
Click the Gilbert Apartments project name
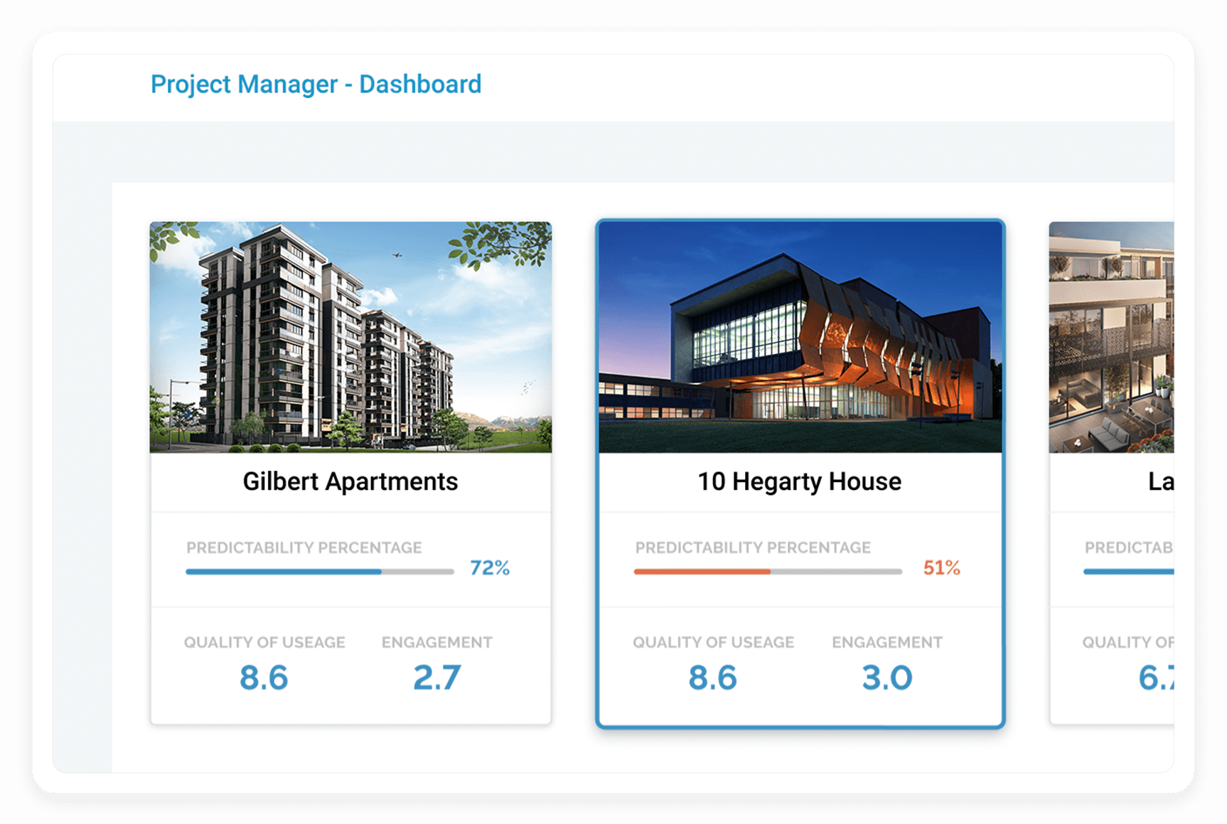(x=350, y=482)
